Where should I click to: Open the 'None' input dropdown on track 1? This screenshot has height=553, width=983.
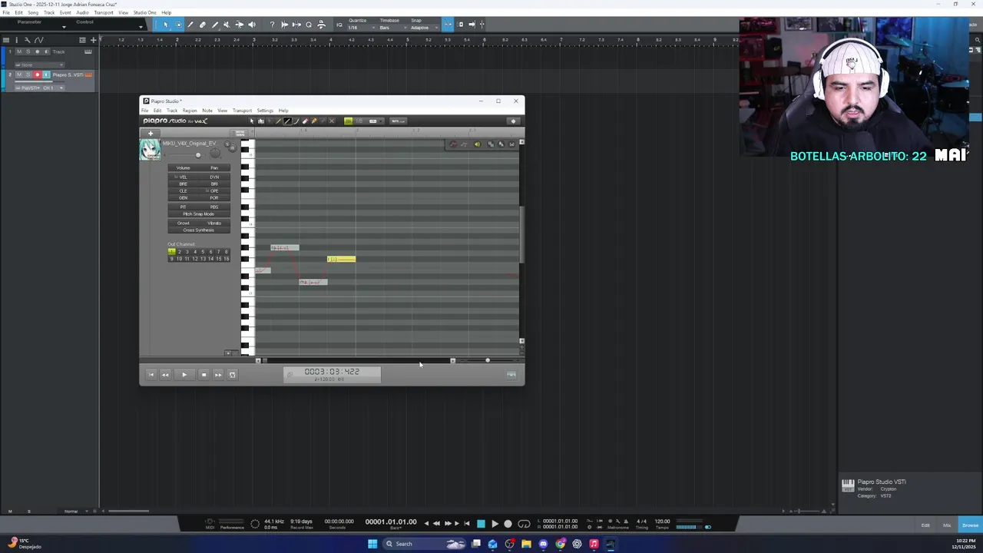(40, 65)
